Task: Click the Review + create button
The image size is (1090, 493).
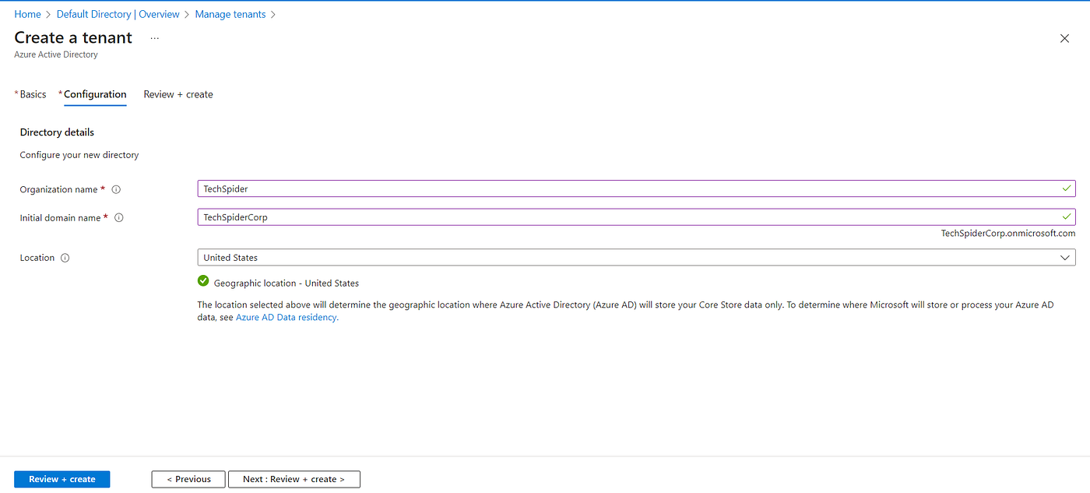Action: pos(62,478)
